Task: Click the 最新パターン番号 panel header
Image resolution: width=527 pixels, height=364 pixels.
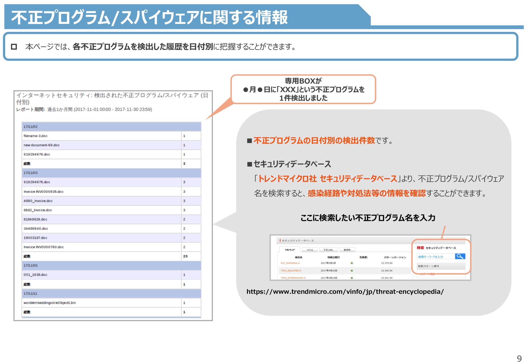Action: (441, 266)
